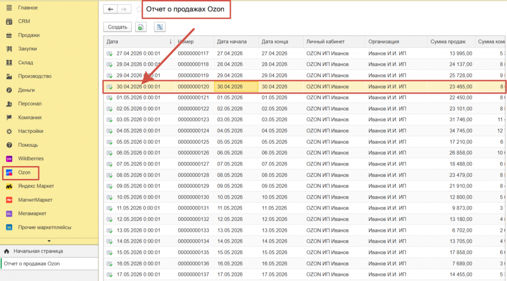The width and height of the screenshot is (507, 281).
Task: Click the Помощь question mark icon
Action: pyautogui.click(x=9, y=145)
